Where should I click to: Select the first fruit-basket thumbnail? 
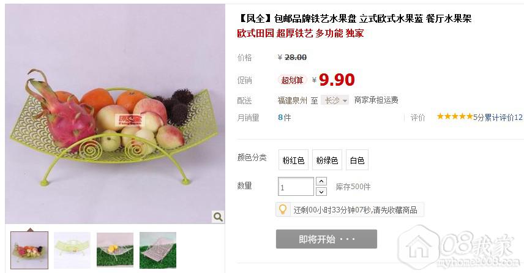click(29, 250)
